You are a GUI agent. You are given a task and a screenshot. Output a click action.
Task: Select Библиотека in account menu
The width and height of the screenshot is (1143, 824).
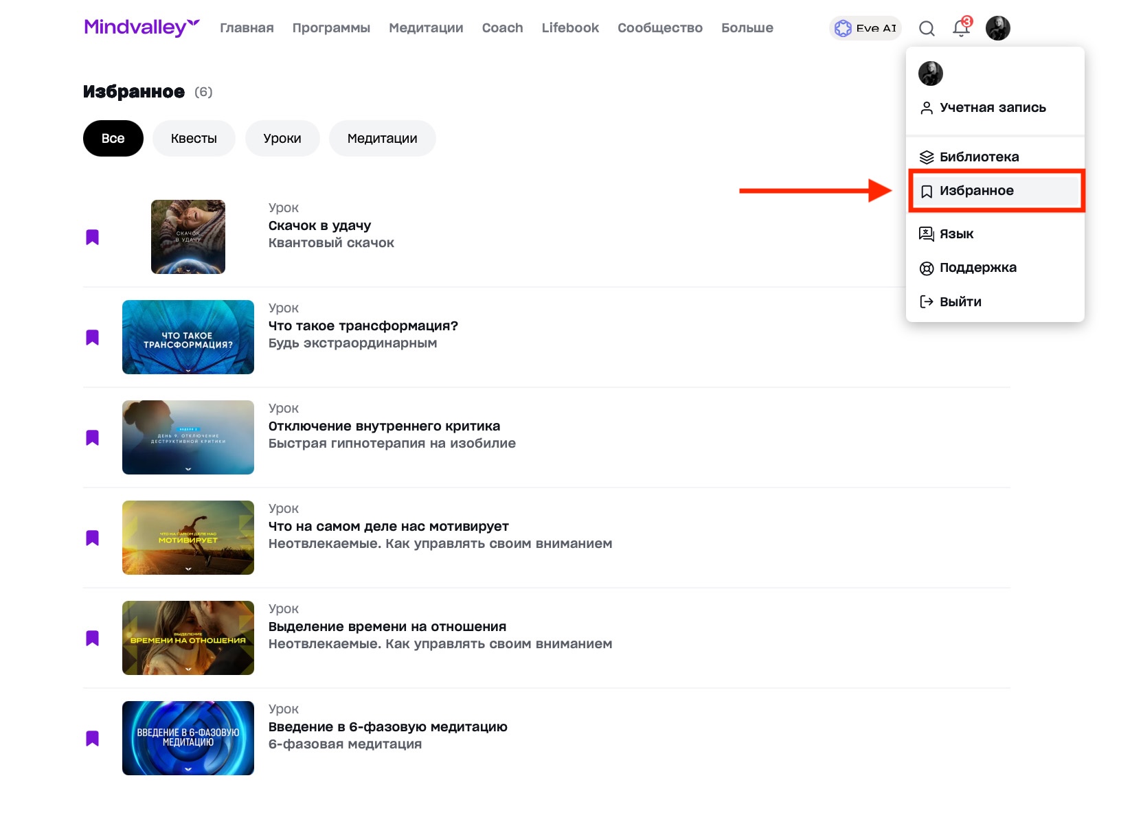[979, 157]
